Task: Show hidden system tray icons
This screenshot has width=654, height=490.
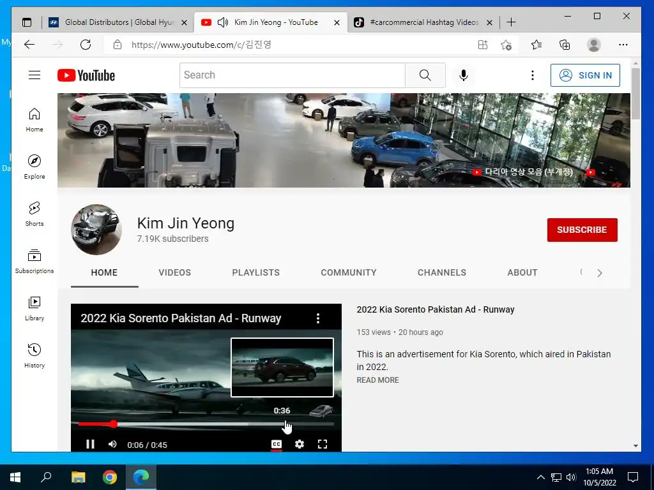Action: click(x=540, y=477)
